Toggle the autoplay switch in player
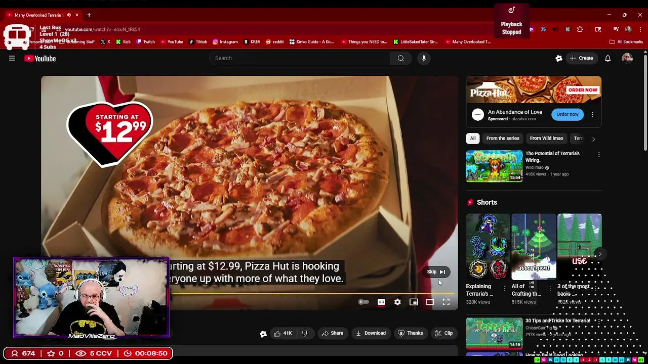 (x=363, y=302)
